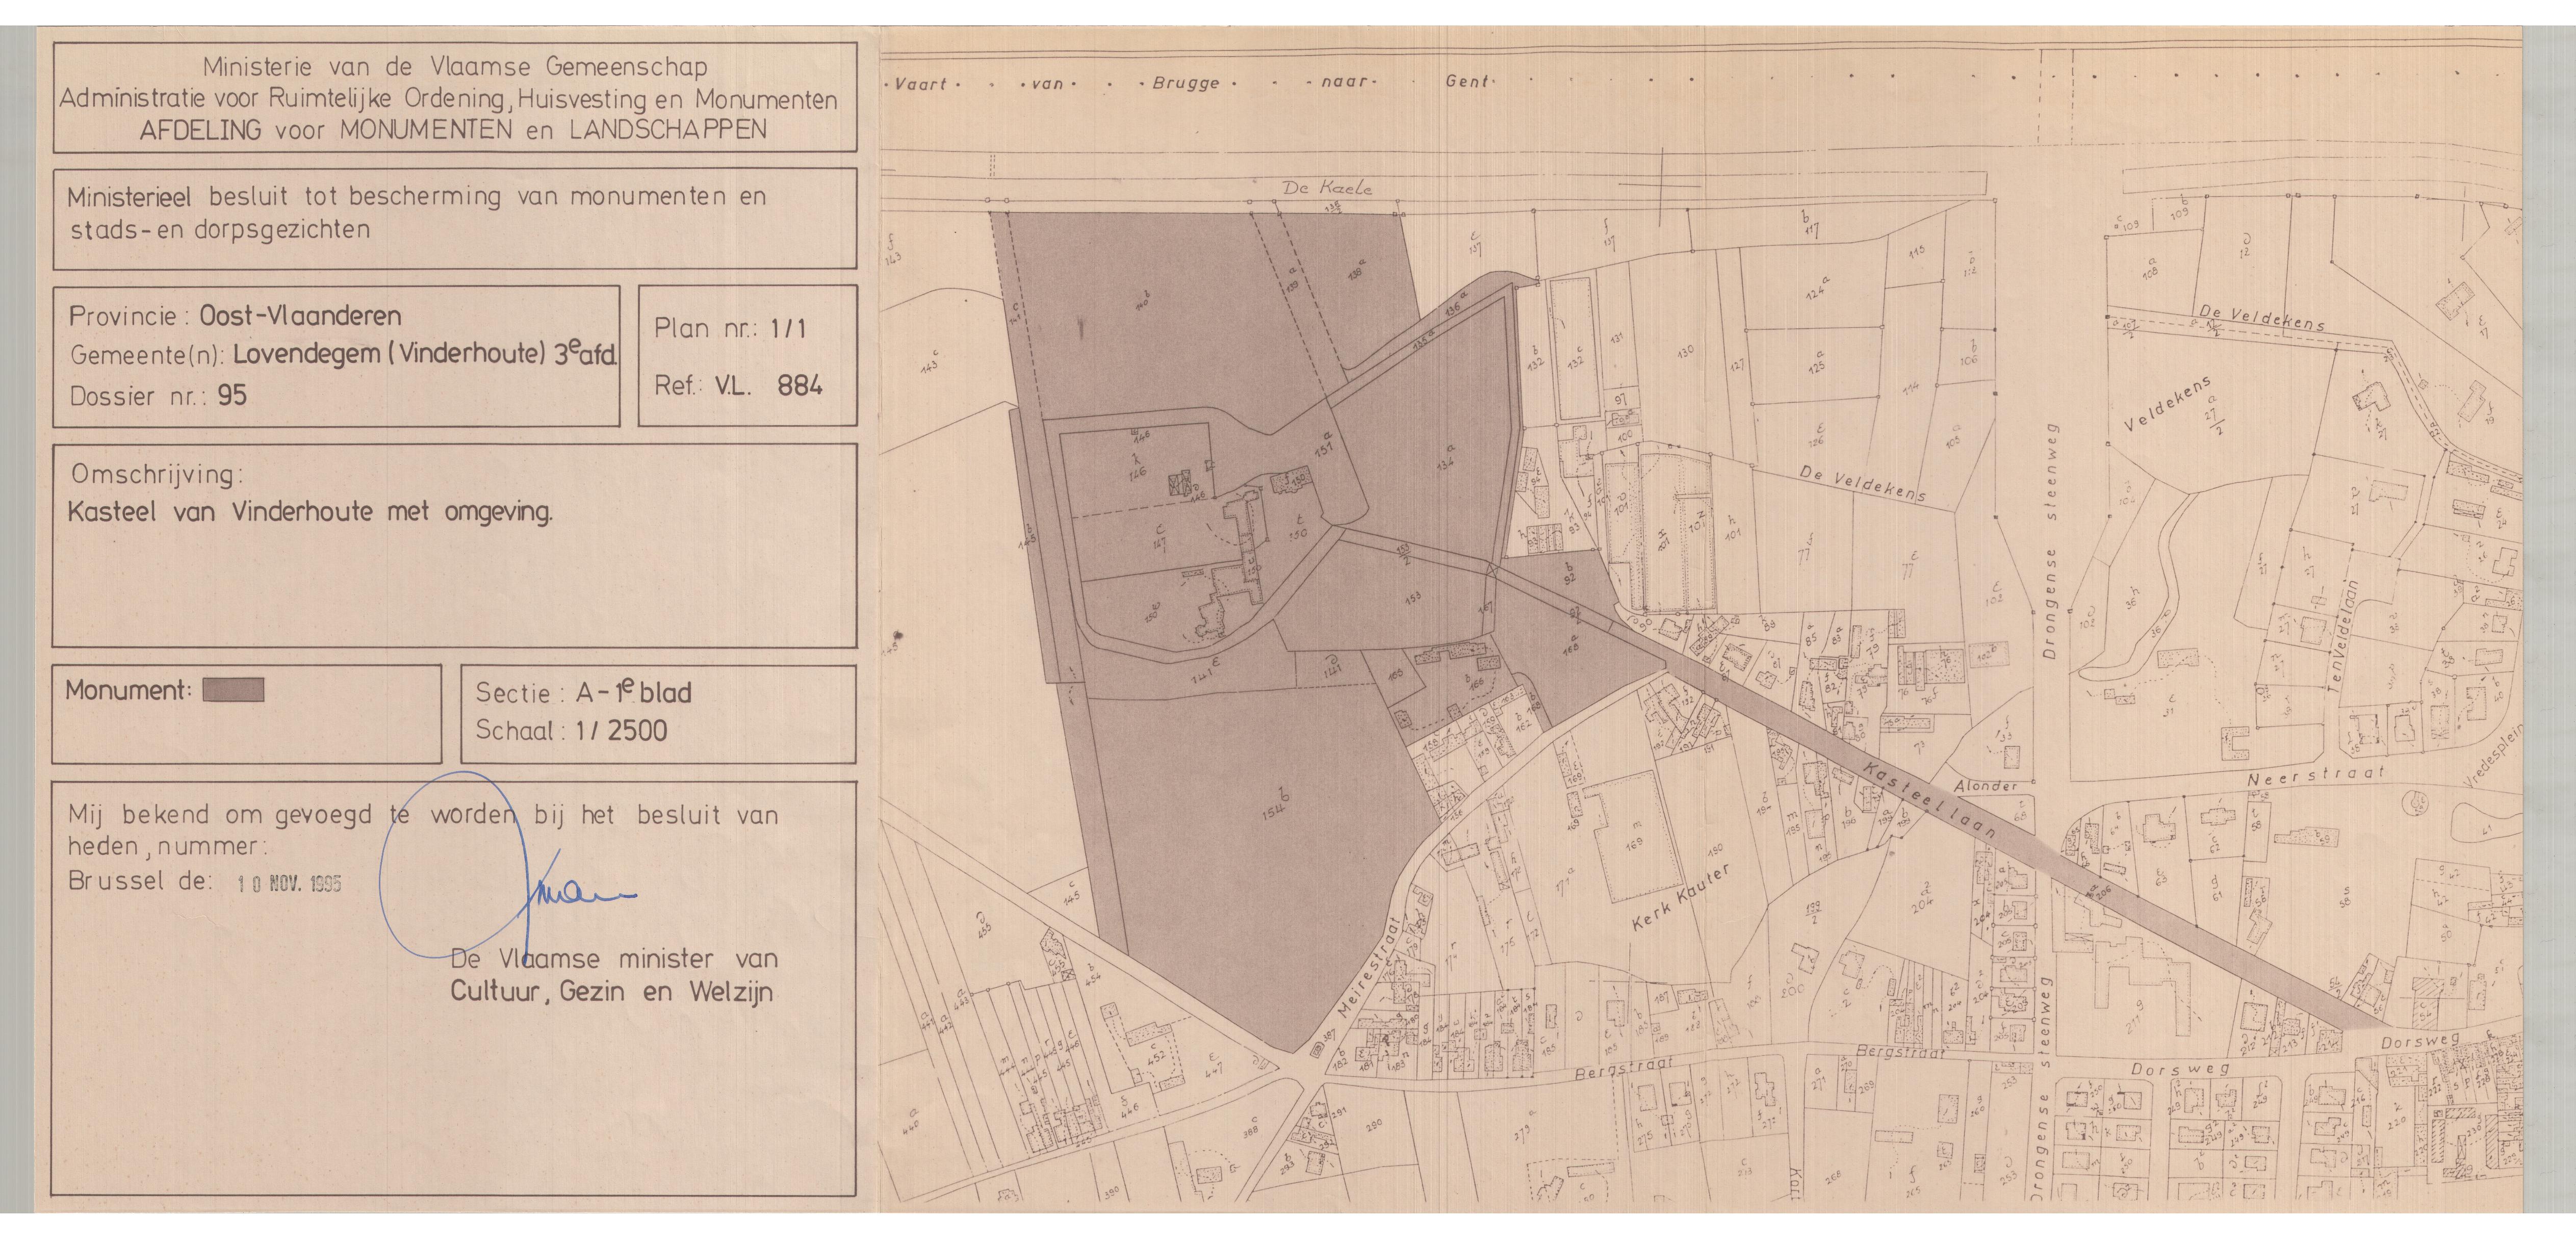Click 'Plan nr.: 1/1' text box
2576x1247 pixels.
[730, 328]
